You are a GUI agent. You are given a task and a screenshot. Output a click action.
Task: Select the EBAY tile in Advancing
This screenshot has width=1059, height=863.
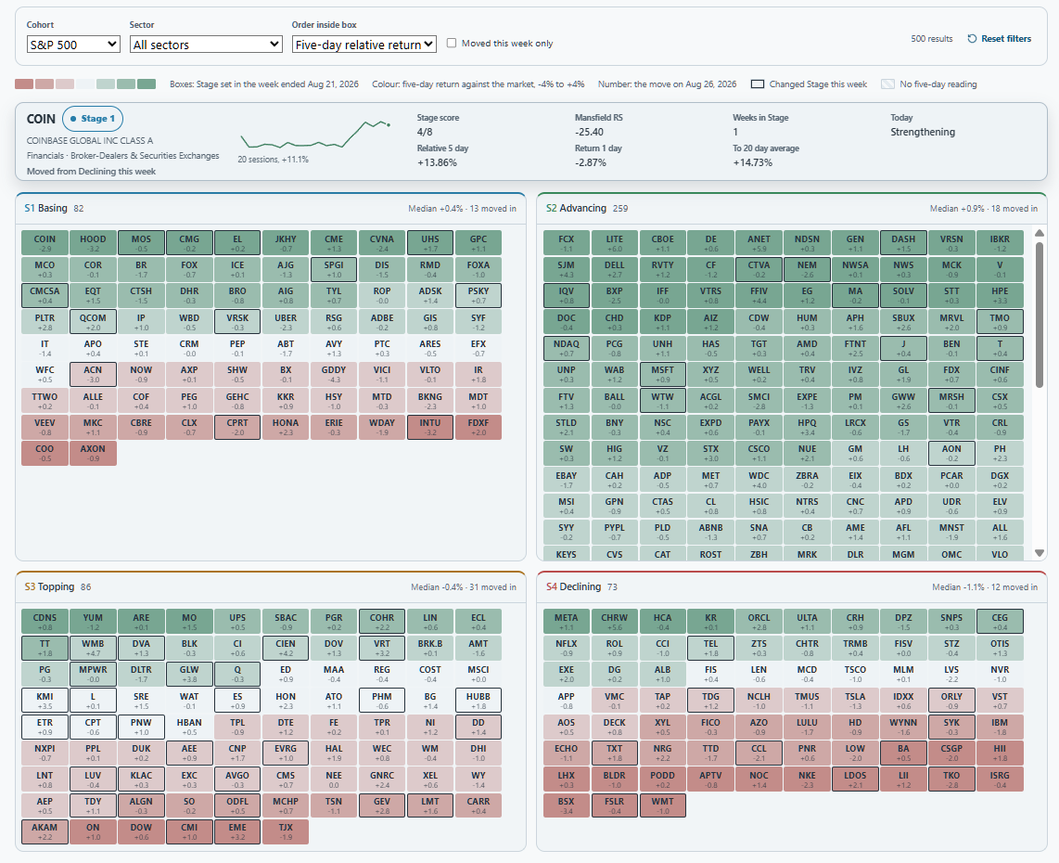tap(566, 480)
